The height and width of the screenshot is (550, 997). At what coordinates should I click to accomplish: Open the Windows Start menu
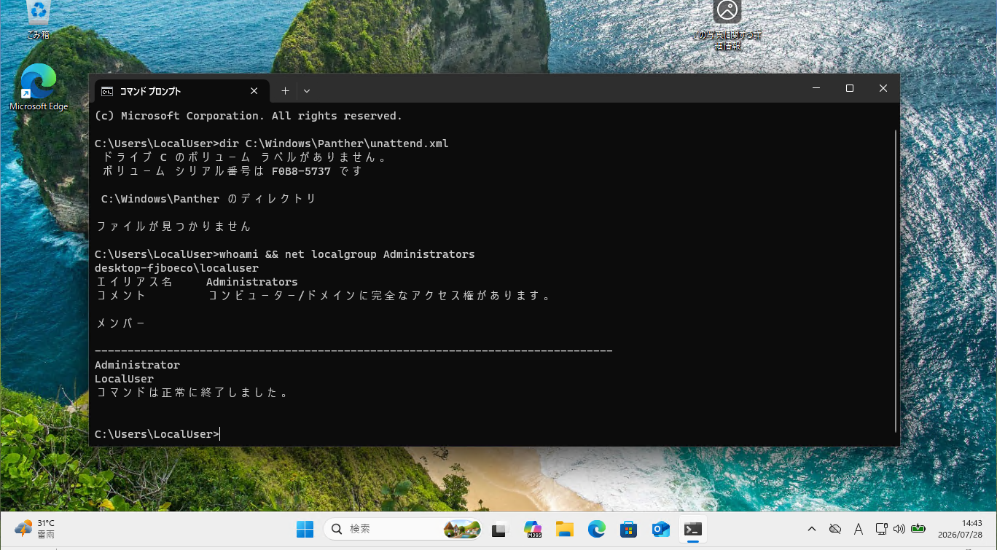point(305,530)
